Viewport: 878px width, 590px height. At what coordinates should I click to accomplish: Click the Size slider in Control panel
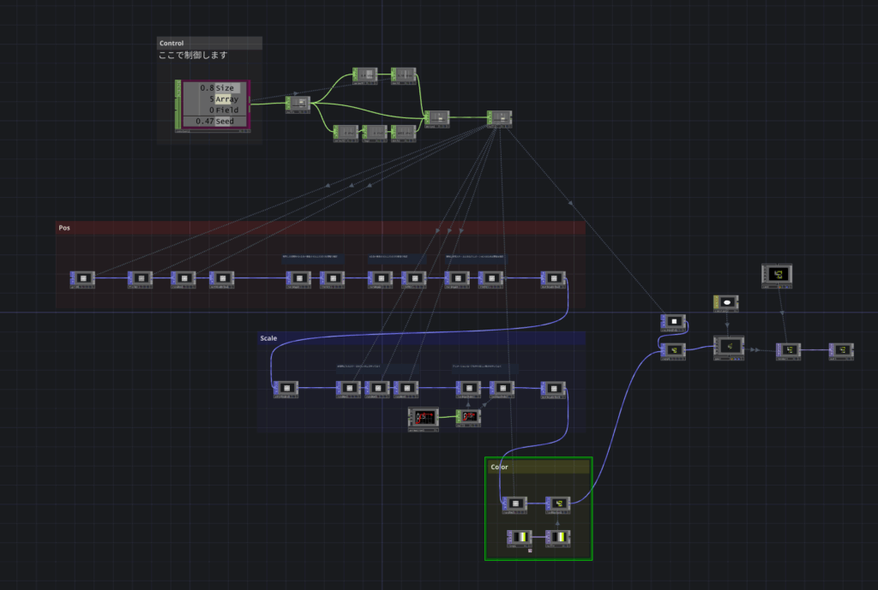point(213,88)
